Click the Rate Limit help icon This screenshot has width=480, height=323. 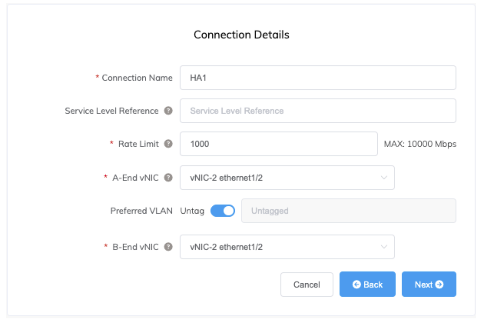pos(168,144)
